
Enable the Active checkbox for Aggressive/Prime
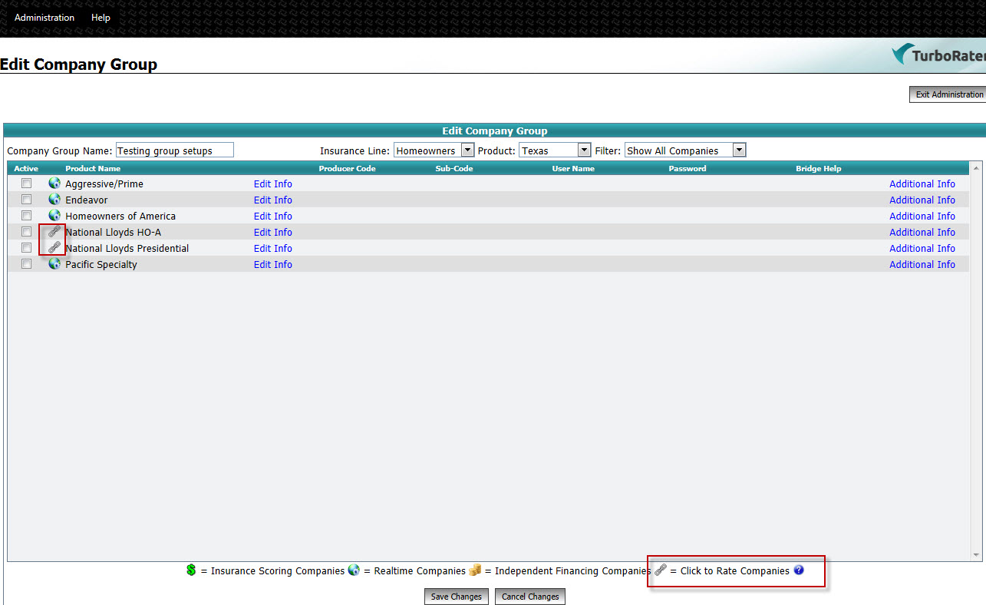27,183
